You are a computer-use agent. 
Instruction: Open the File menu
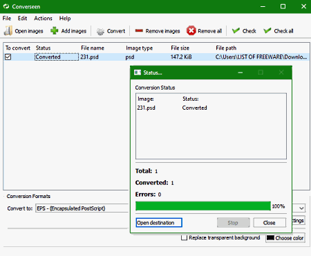click(7, 19)
